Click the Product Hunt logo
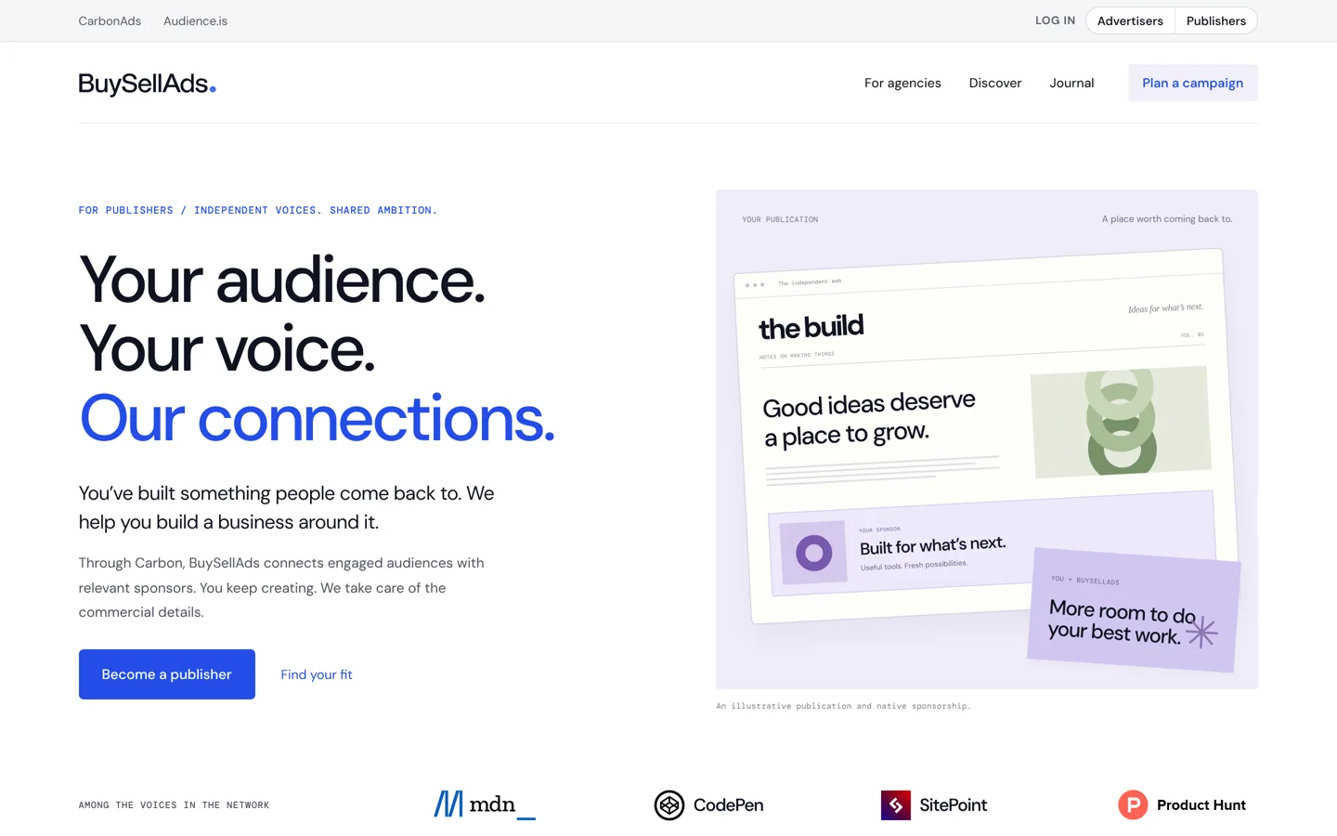1337x836 pixels. [1182, 805]
